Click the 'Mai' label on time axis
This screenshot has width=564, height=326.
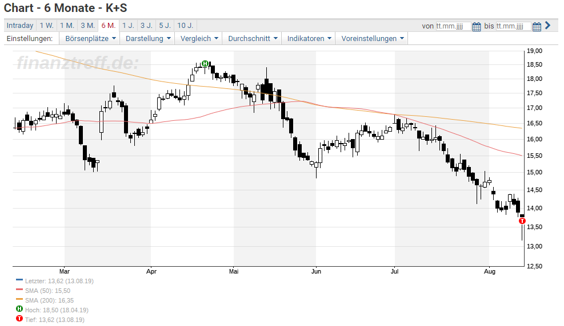click(x=234, y=271)
